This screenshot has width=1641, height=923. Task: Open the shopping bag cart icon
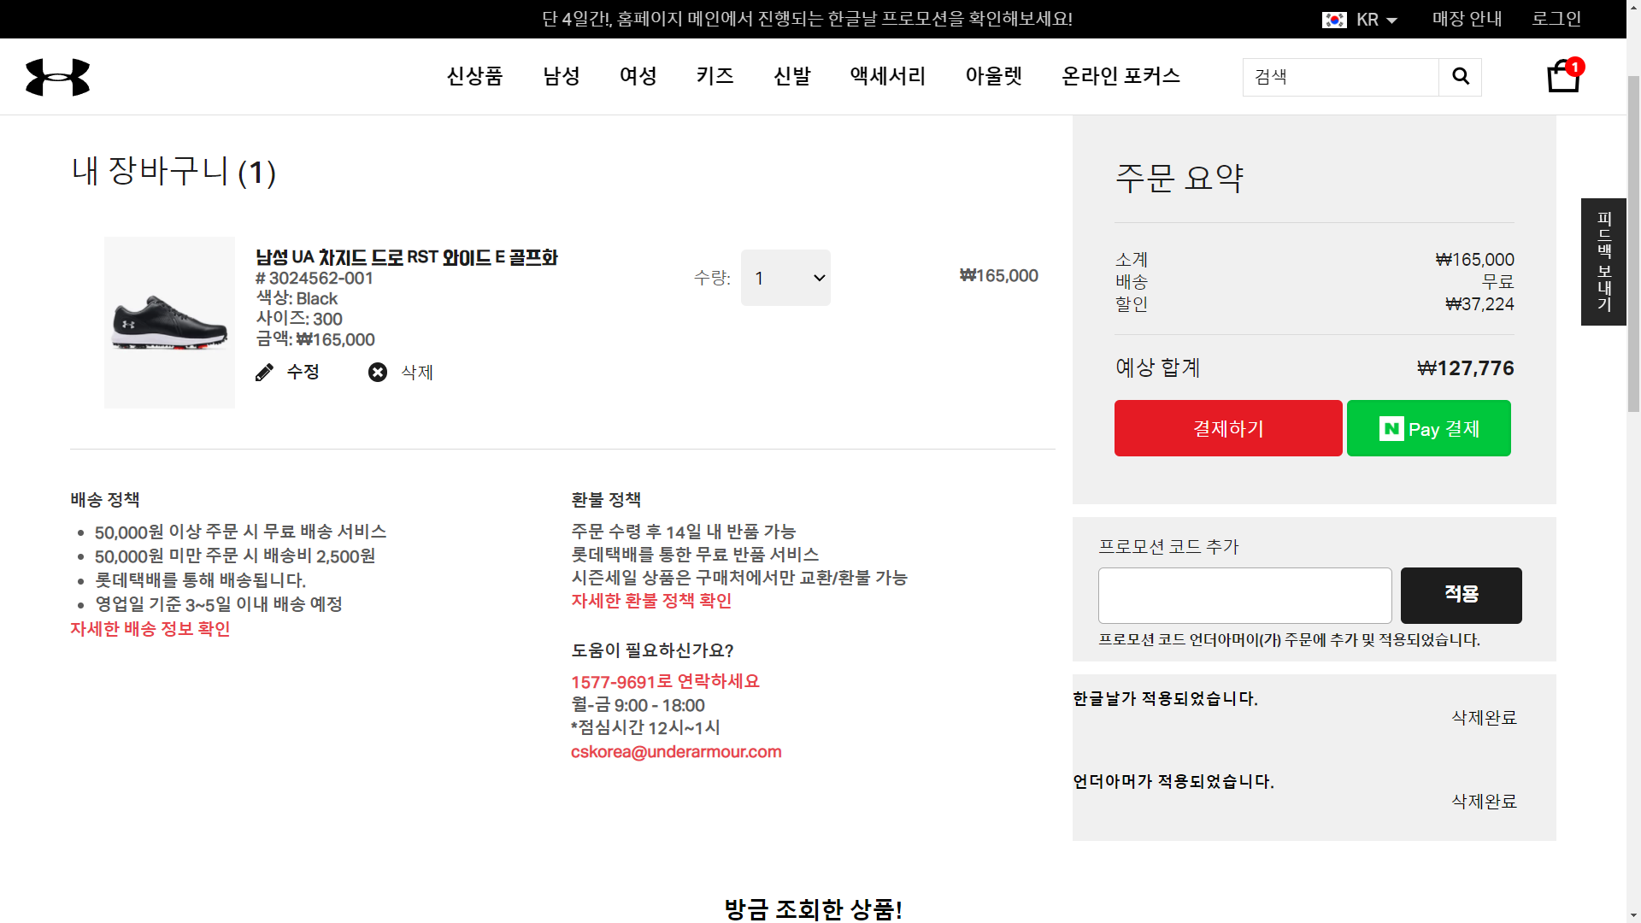click(x=1564, y=75)
